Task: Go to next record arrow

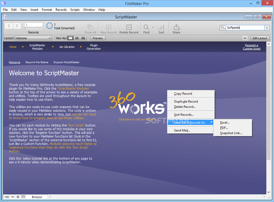Action: pyautogui.click(x=17, y=26)
